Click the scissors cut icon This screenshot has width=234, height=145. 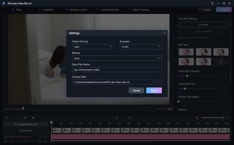coord(33,118)
